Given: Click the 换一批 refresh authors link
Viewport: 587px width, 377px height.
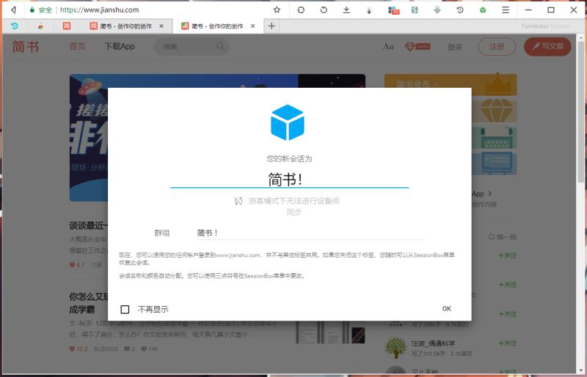Looking at the screenshot, I should (x=503, y=237).
